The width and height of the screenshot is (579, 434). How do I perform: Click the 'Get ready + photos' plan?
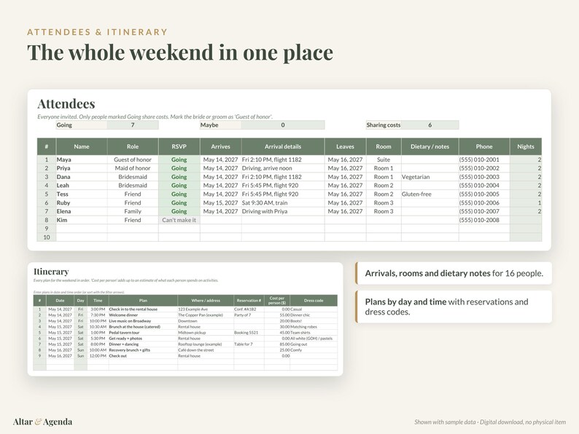coord(143,339)
